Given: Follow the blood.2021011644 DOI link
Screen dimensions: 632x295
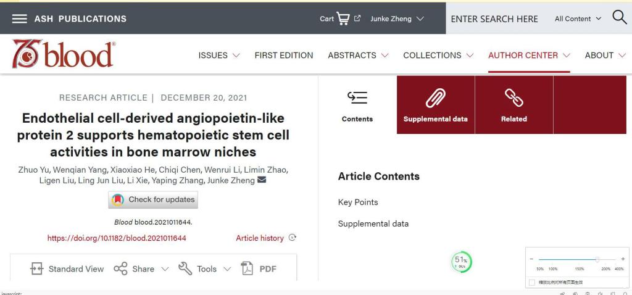Looking at the screenshot, I should [117, 238].
